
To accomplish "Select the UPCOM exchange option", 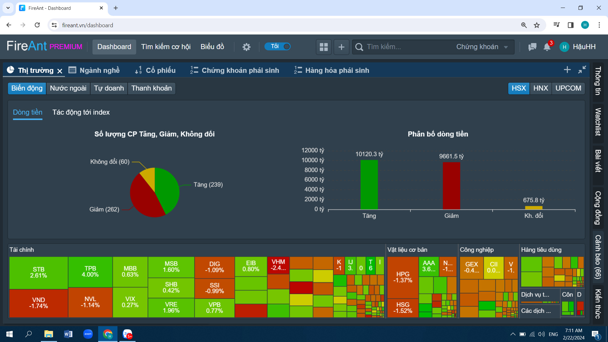I will point(568,88).
